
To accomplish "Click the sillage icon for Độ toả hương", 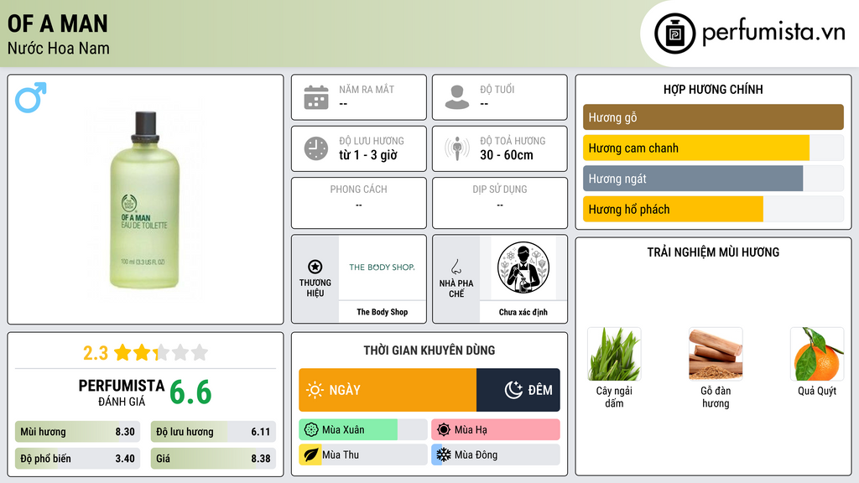I will point(457,148).
